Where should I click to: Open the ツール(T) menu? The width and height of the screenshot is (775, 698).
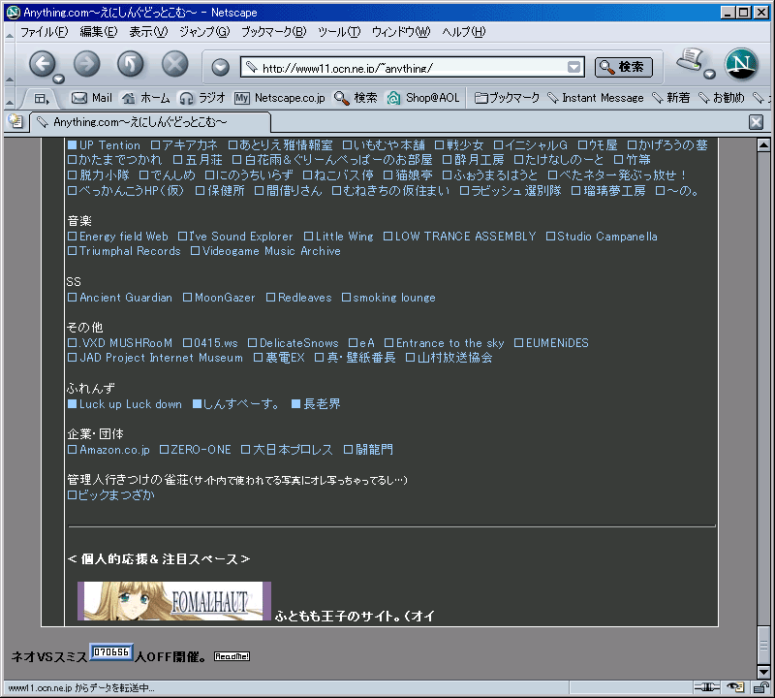pyautogui.click(x=339, y=32)
